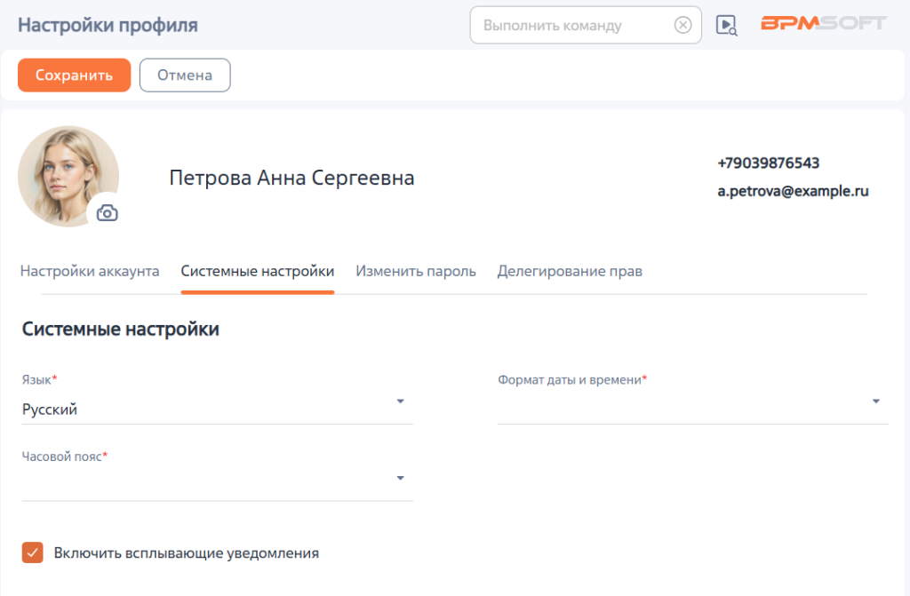Click the camera icon to change photo
Viewport: 910px width, 596px height.
[x=107, y=213]
